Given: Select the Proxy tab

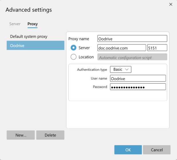Looking at the screenshot, I should (x=33, y=24).
